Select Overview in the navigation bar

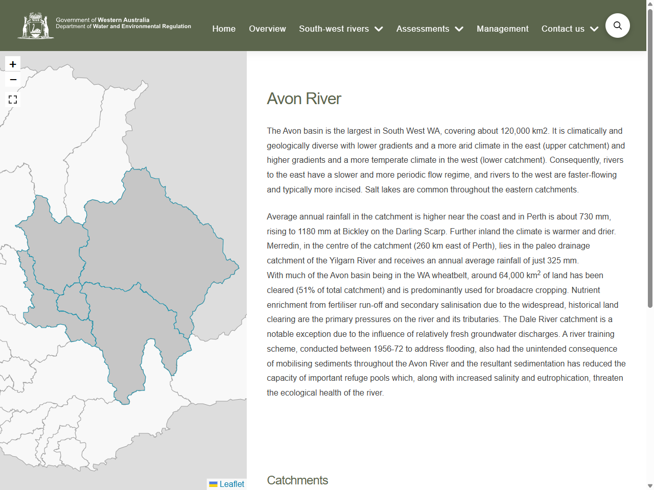[267, 29]
